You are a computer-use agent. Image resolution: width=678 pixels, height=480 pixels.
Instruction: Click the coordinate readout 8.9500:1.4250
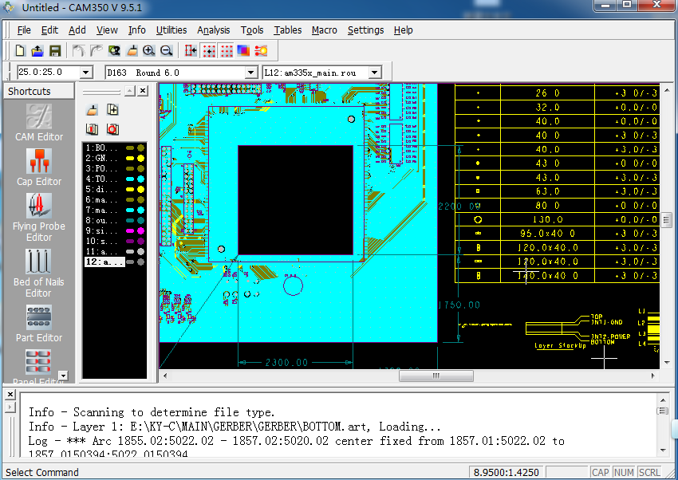click(x=507, y=472)
